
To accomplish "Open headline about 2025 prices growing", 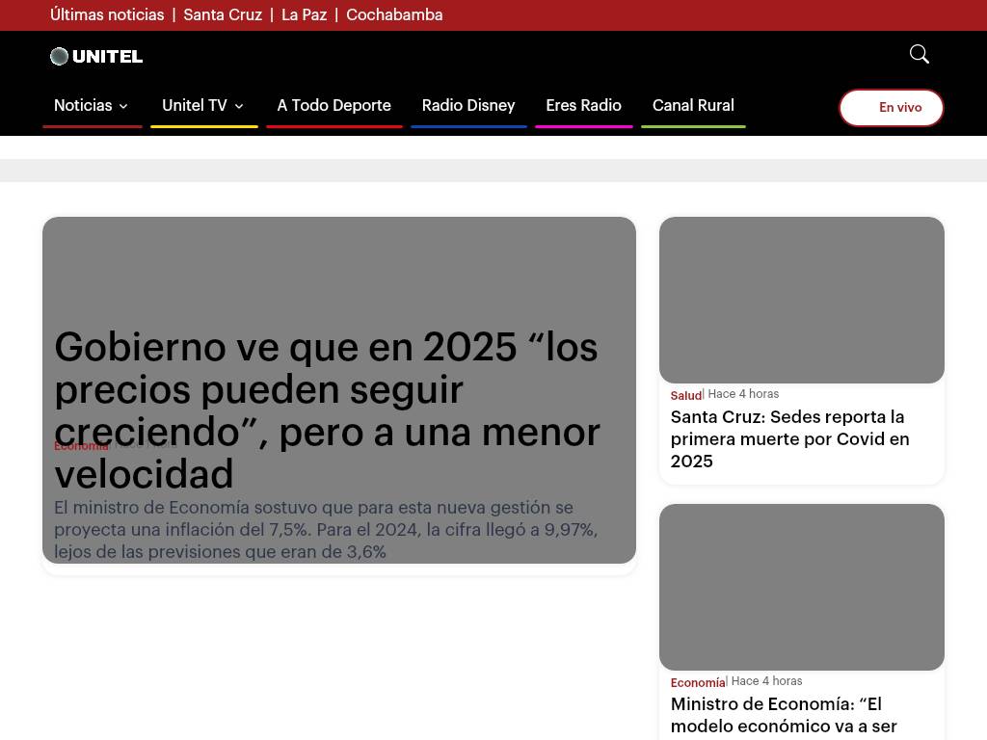I will (x=327, y=410).
